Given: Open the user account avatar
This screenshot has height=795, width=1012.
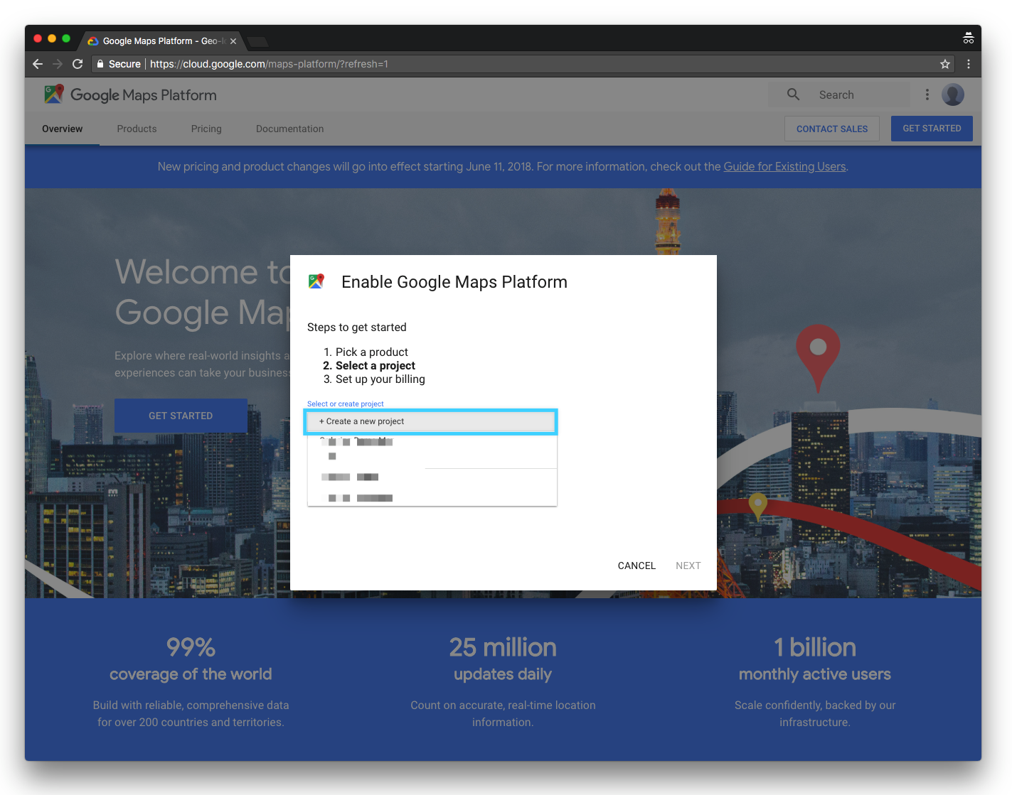Looking at the screenshot, I should (953, 94).
